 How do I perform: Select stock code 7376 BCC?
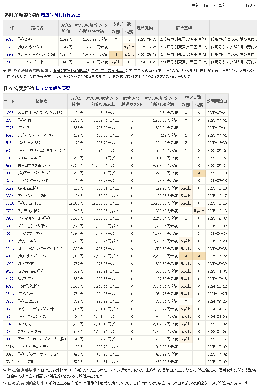[10, 324]
